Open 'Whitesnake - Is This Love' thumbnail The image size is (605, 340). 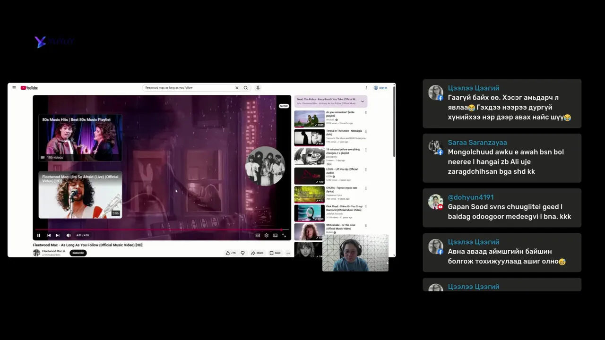point(310,232)
